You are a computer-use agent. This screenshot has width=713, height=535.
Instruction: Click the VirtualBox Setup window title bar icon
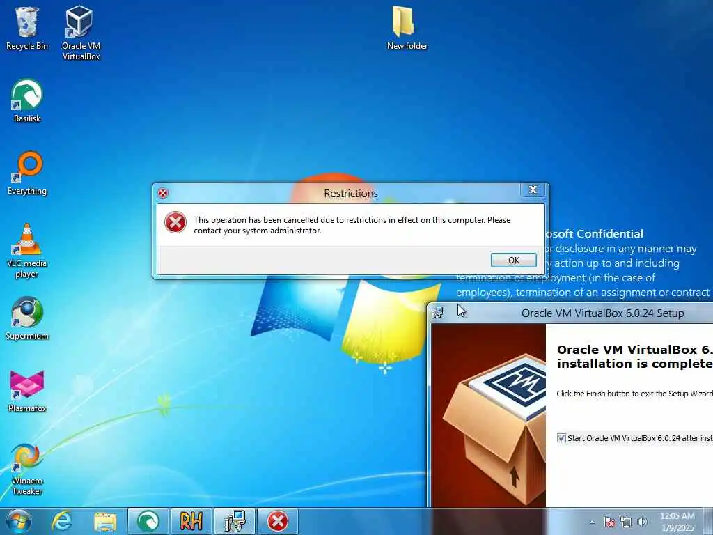438,313
